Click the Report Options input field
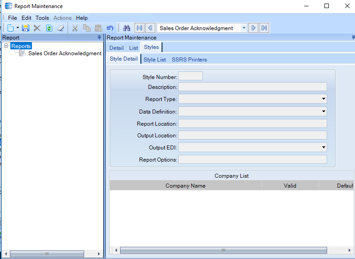355x259 pixels. [253, 159]
